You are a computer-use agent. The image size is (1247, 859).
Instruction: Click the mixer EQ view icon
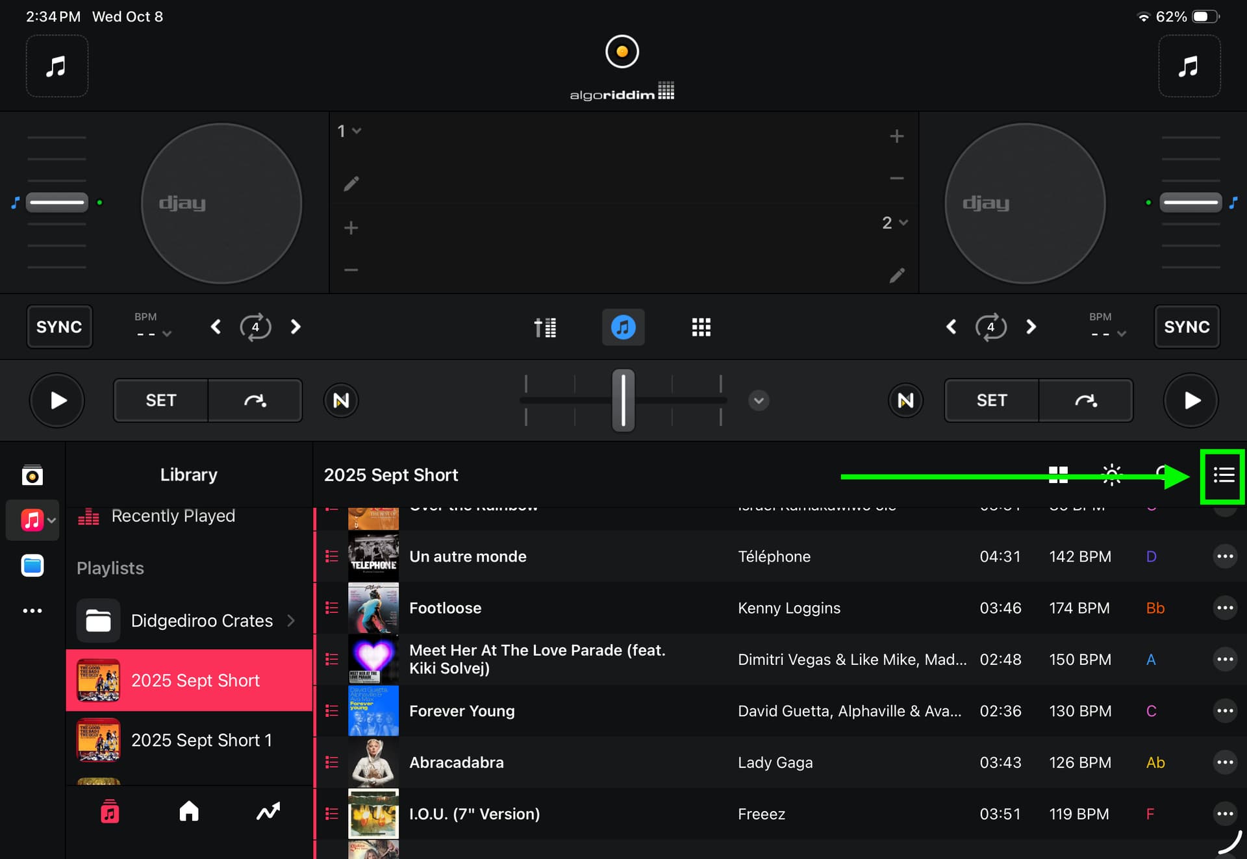[545, 327]
